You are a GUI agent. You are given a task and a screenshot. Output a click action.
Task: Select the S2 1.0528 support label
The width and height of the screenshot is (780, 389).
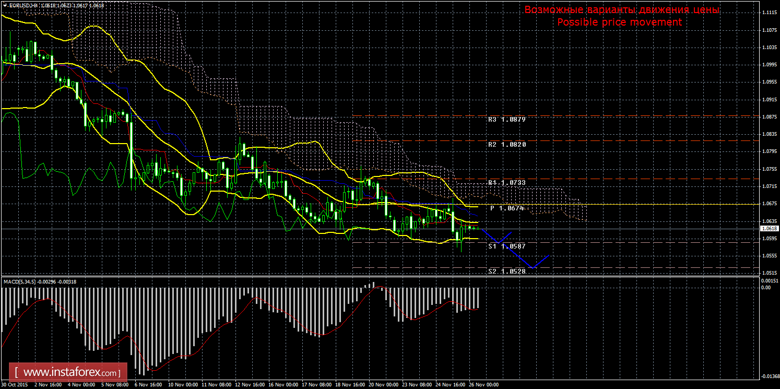(506, 272)
